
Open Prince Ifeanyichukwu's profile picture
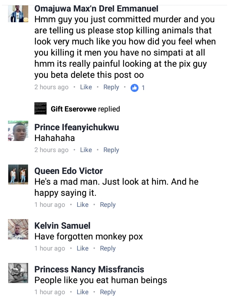pos(18,131)
